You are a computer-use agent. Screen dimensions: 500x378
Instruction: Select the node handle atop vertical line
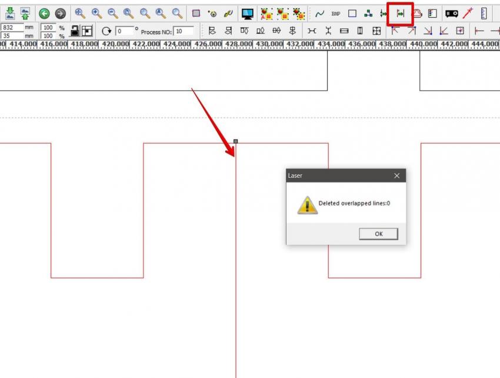coord(236,141)
